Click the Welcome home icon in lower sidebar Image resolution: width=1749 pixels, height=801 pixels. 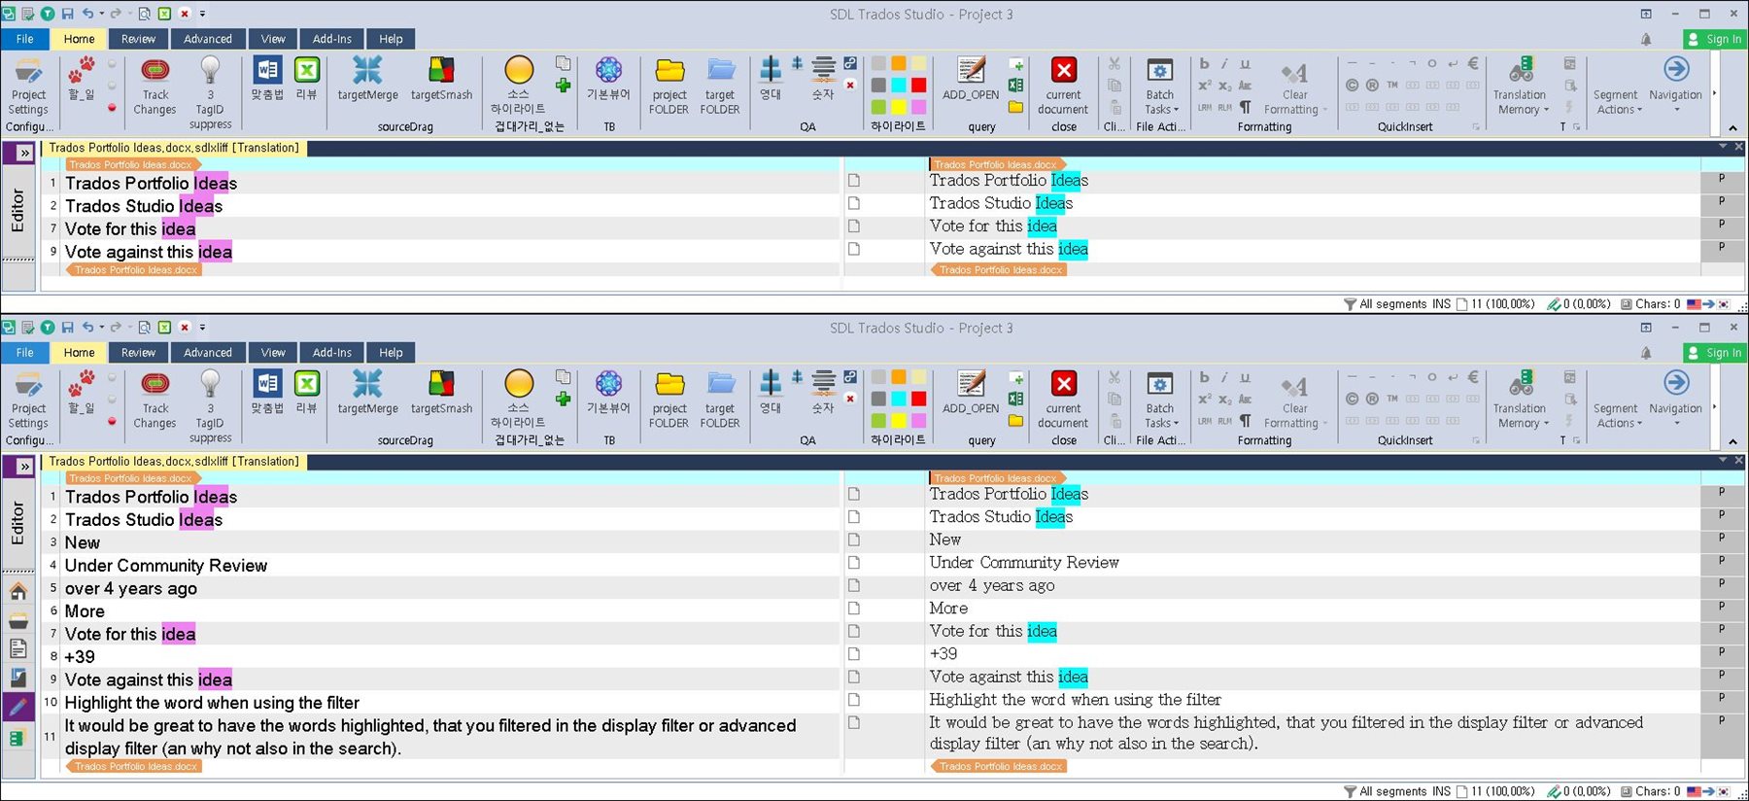coord(17,591)
